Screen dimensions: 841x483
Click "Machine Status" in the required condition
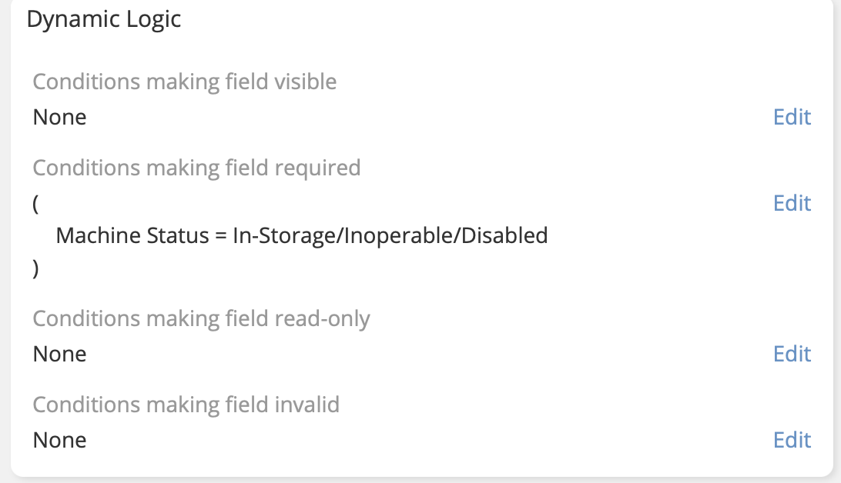pos(130,236)
